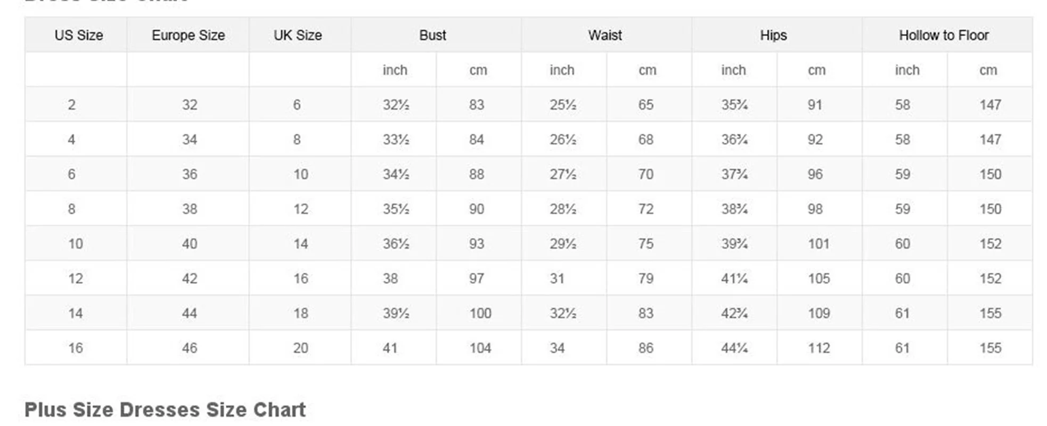Click the 33½ inch bust cell
The image size is (1047, 426).
point(396,140)
